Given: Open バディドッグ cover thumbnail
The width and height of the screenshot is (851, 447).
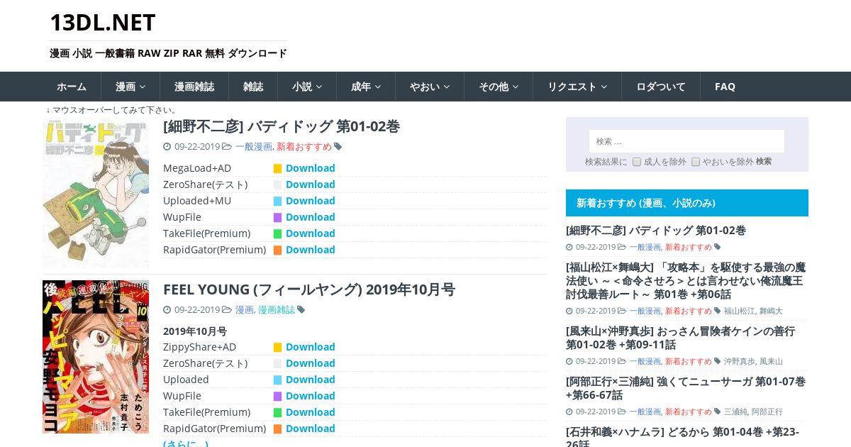Looking at the screenshot, I should coord(96,193).
